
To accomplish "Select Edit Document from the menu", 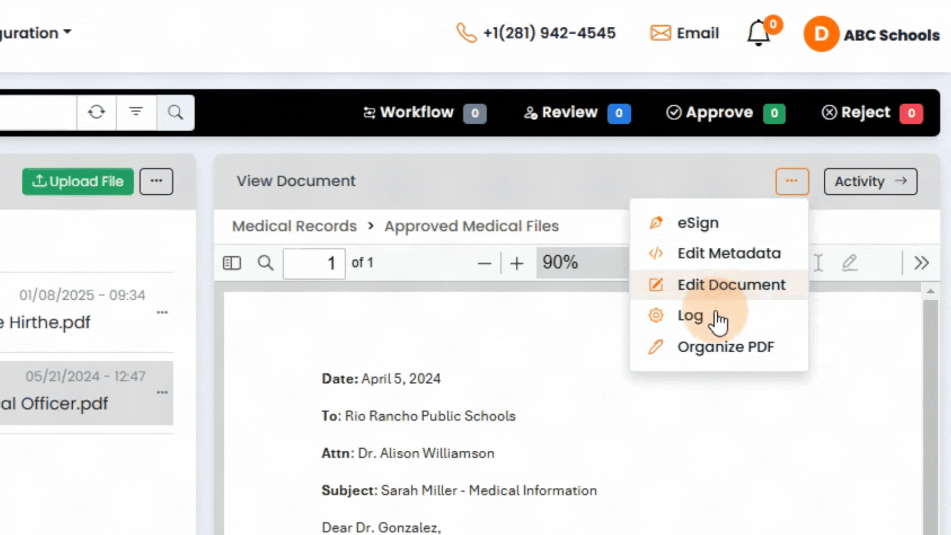I will tap(732, 285).
